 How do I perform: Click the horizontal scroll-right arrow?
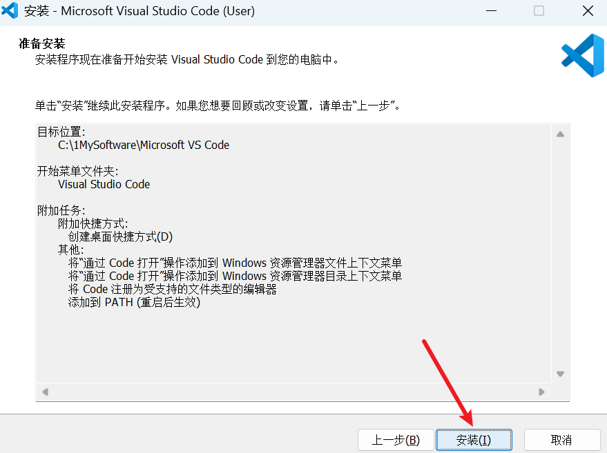(541, 392)
